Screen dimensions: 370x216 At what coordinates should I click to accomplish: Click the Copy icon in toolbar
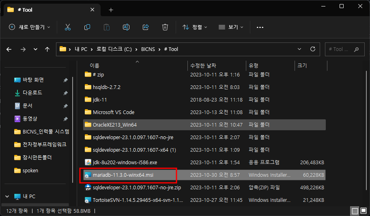pyautogui.click(x=87, y=27)
